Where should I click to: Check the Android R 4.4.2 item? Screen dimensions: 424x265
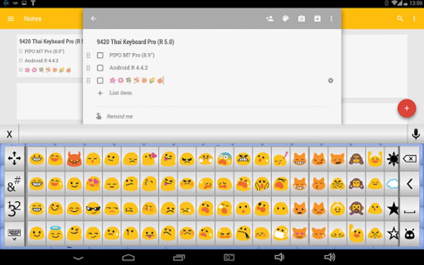coord(100,68)
